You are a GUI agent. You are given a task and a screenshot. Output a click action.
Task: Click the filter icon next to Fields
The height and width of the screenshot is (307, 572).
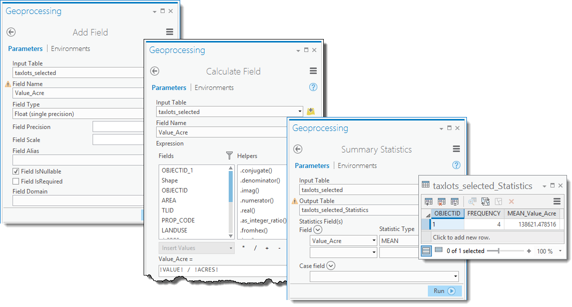[229, 155]
